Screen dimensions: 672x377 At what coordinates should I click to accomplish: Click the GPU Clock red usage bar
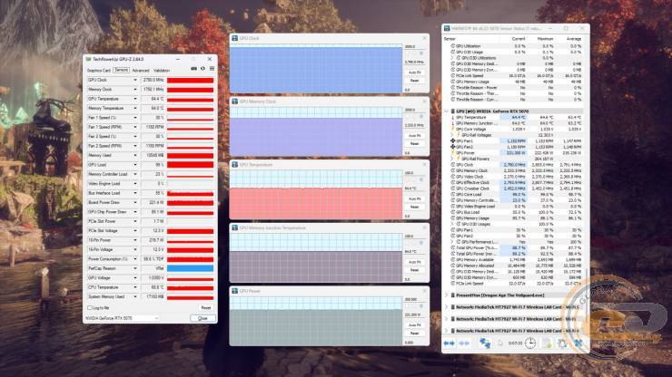(x=191, y=80)
